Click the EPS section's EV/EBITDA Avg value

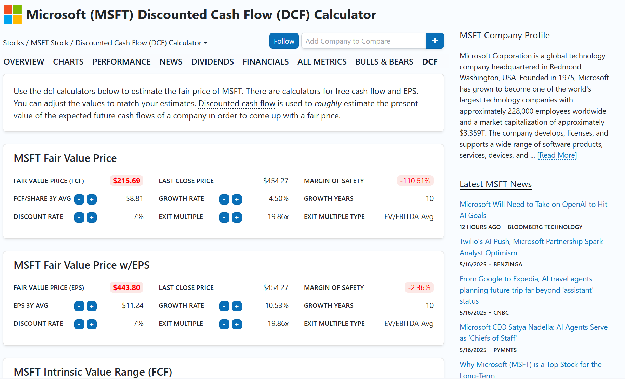click(x=409, y=324)
